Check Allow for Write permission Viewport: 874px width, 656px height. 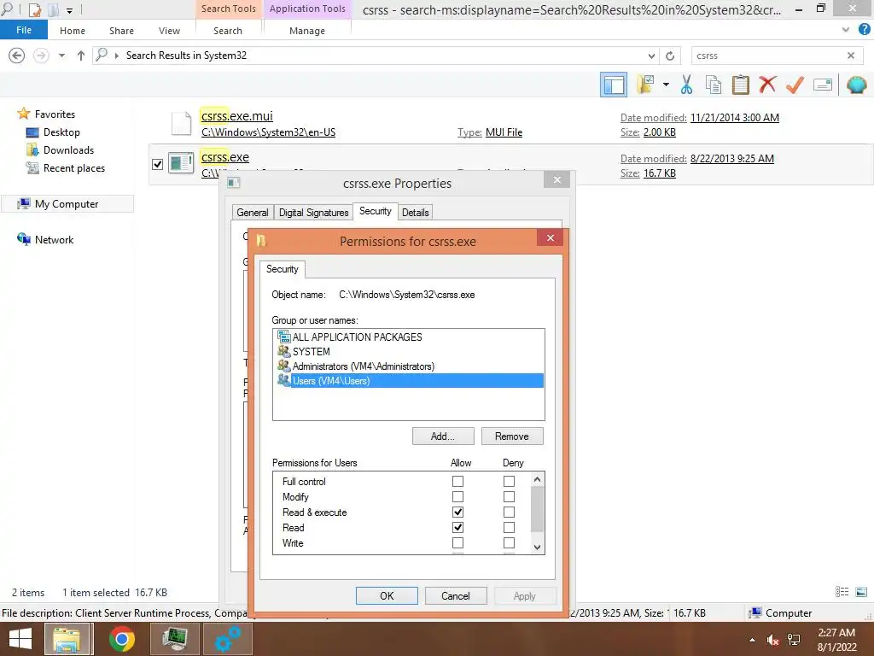(457, 542)
